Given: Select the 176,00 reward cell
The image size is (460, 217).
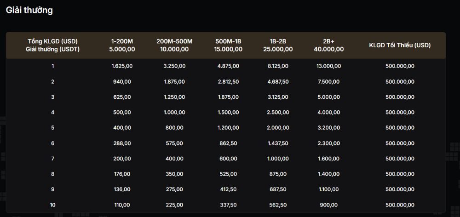Looking at the screenshot, I should (122, 174).
